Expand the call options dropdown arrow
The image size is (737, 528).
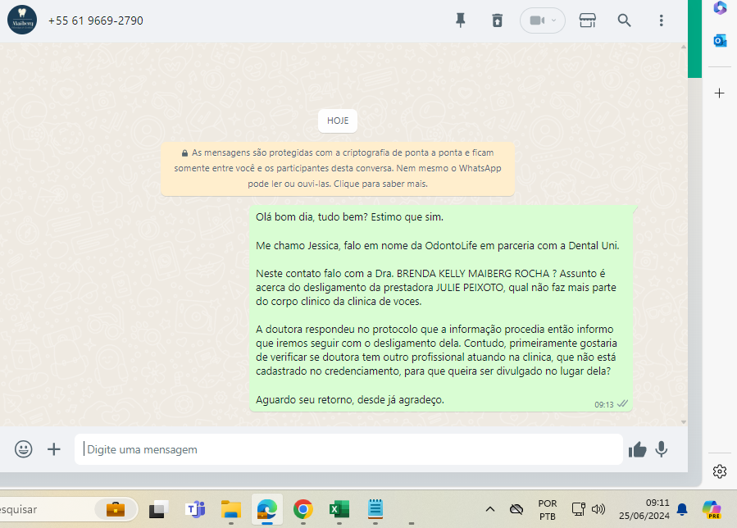553,20
